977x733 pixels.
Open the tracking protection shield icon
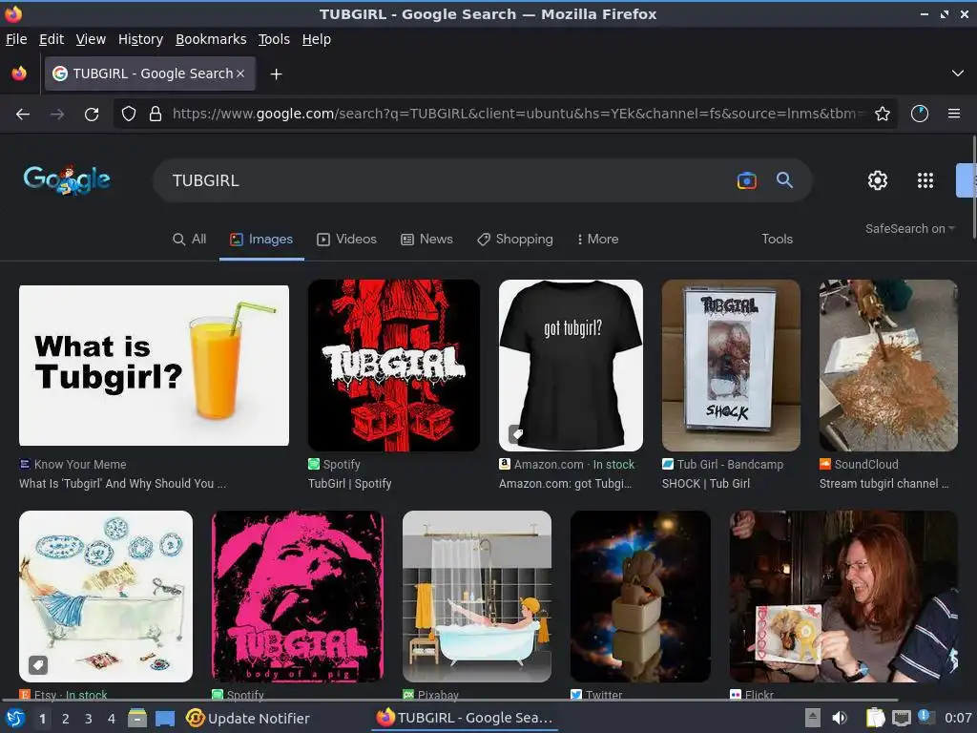129,115
